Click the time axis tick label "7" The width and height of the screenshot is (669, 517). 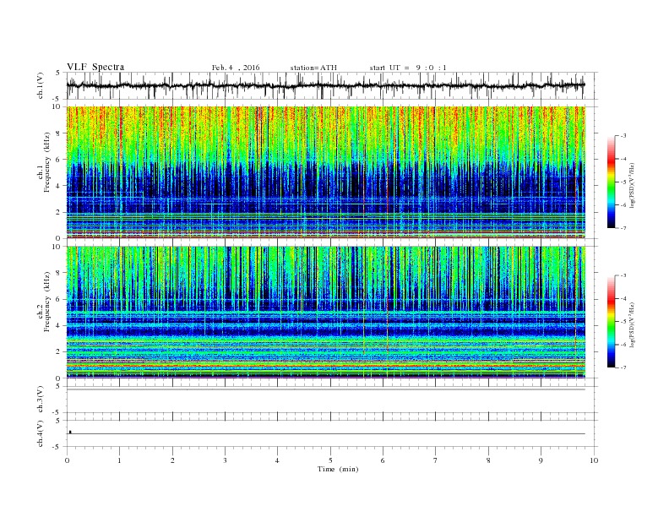click(436, 460)
